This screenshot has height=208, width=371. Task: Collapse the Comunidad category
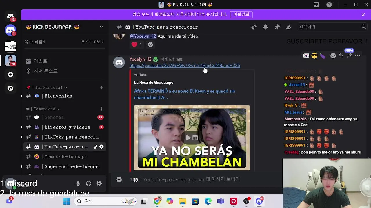[43, 109]
